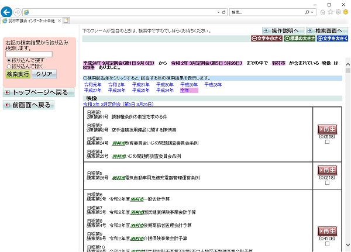Open the 平成25年 year link
Image resolution: width=351 pixels, height=252 pixels.
pos(140,90)
